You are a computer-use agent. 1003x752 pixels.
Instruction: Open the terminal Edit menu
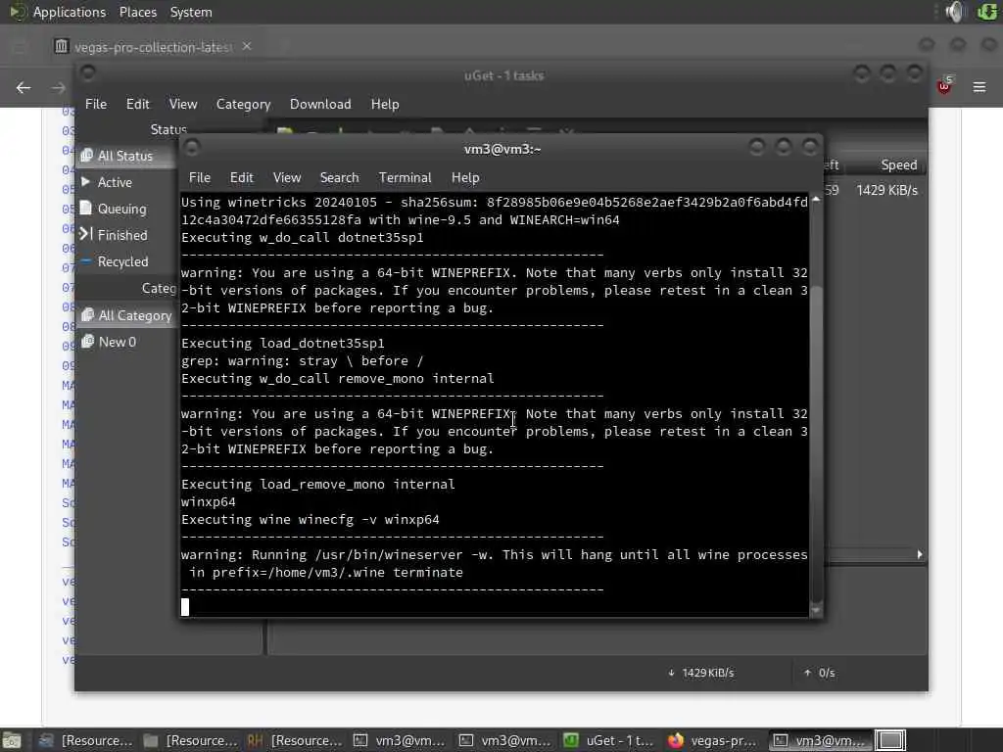pos(241,178)
